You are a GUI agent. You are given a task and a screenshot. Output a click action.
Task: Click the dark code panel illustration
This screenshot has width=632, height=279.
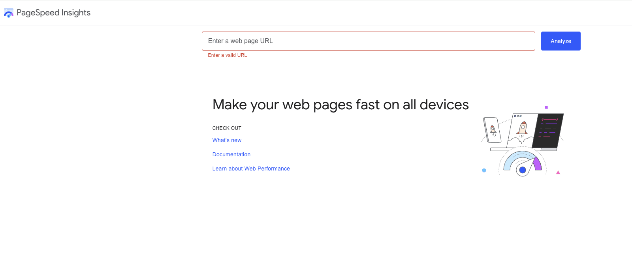[548, 130]
